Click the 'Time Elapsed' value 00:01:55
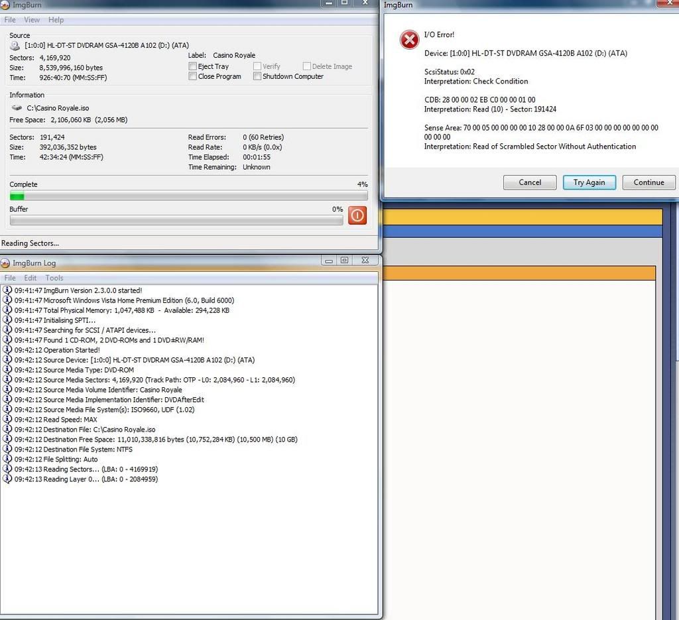 tap(257, 157)
